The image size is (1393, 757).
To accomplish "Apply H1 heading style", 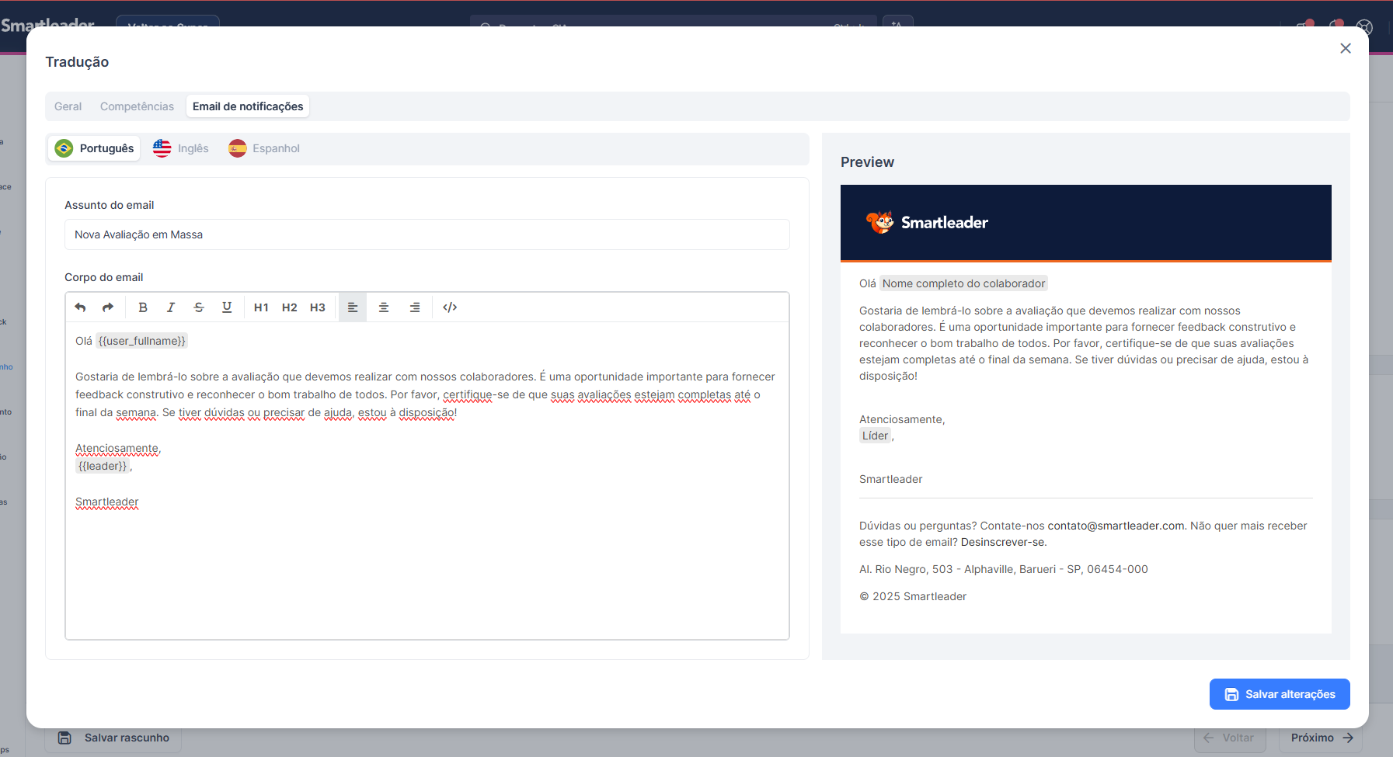I will tap(261, 307).
